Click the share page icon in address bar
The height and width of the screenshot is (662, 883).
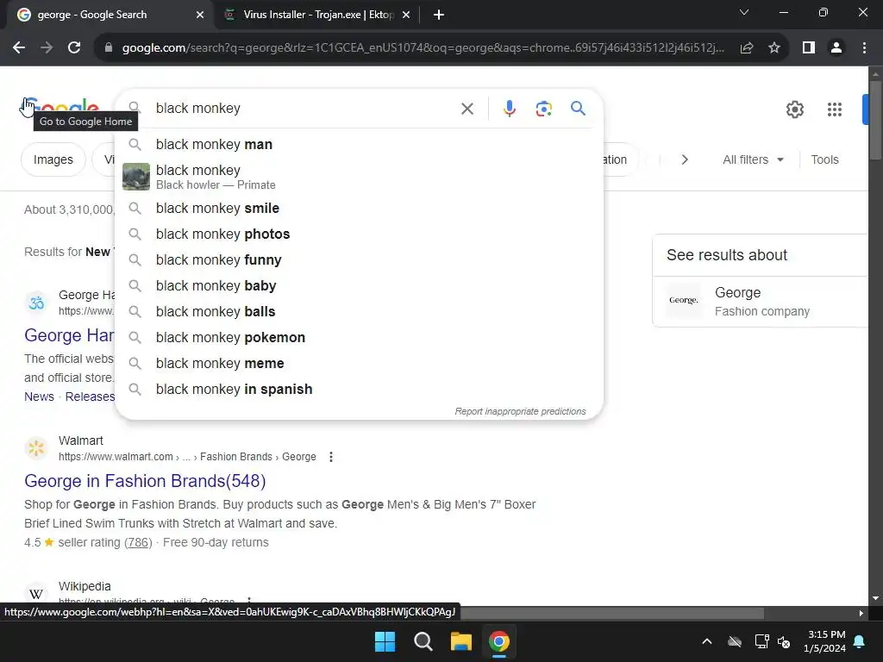[747, 48]
